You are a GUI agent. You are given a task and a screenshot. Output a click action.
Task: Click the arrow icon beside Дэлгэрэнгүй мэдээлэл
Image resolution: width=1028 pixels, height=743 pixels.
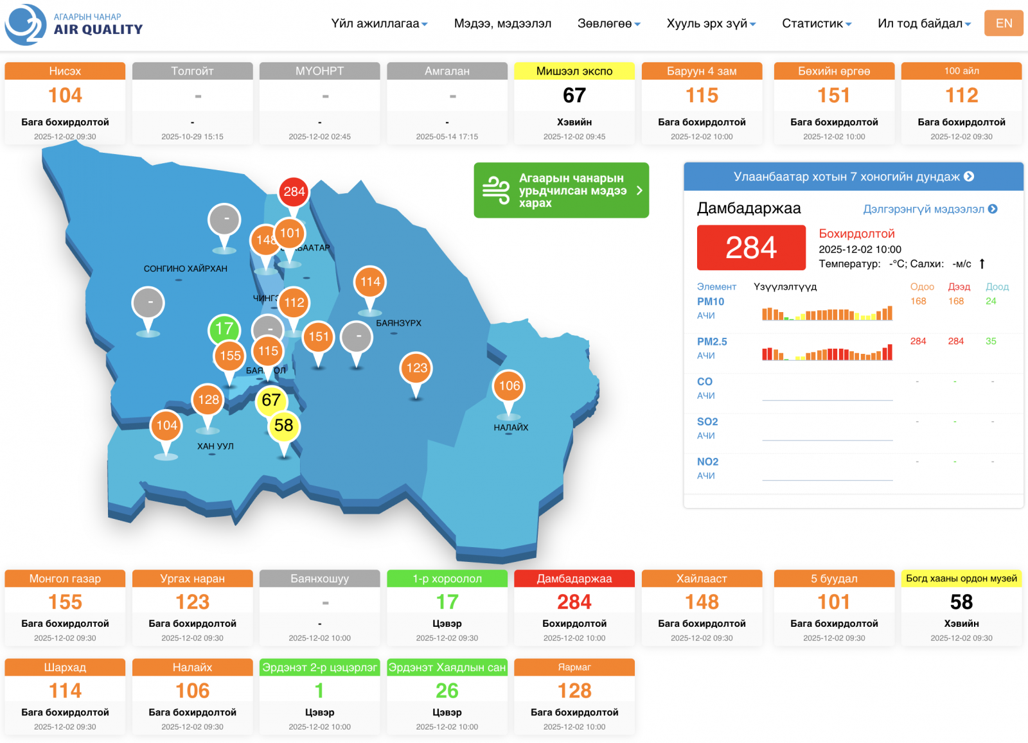(x=993, y=209)
